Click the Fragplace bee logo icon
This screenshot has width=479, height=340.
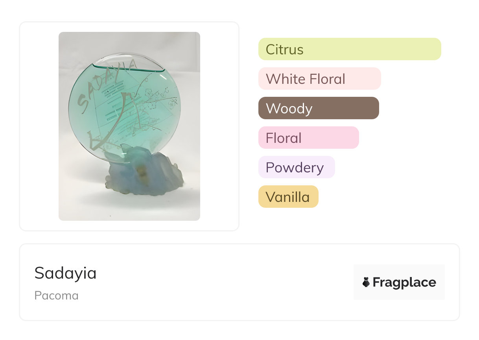366,282
